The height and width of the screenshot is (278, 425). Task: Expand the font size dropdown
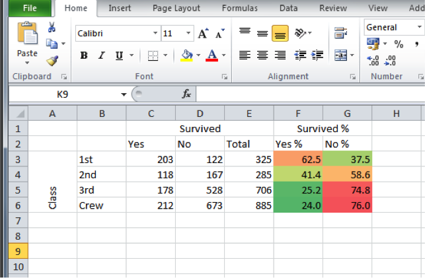click(189, 33)
